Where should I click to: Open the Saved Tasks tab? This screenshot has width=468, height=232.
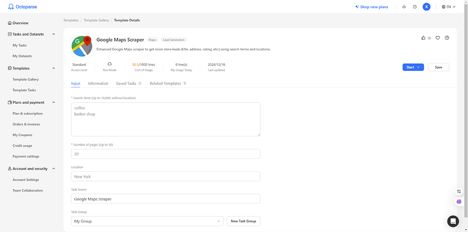tap(129, 84)
